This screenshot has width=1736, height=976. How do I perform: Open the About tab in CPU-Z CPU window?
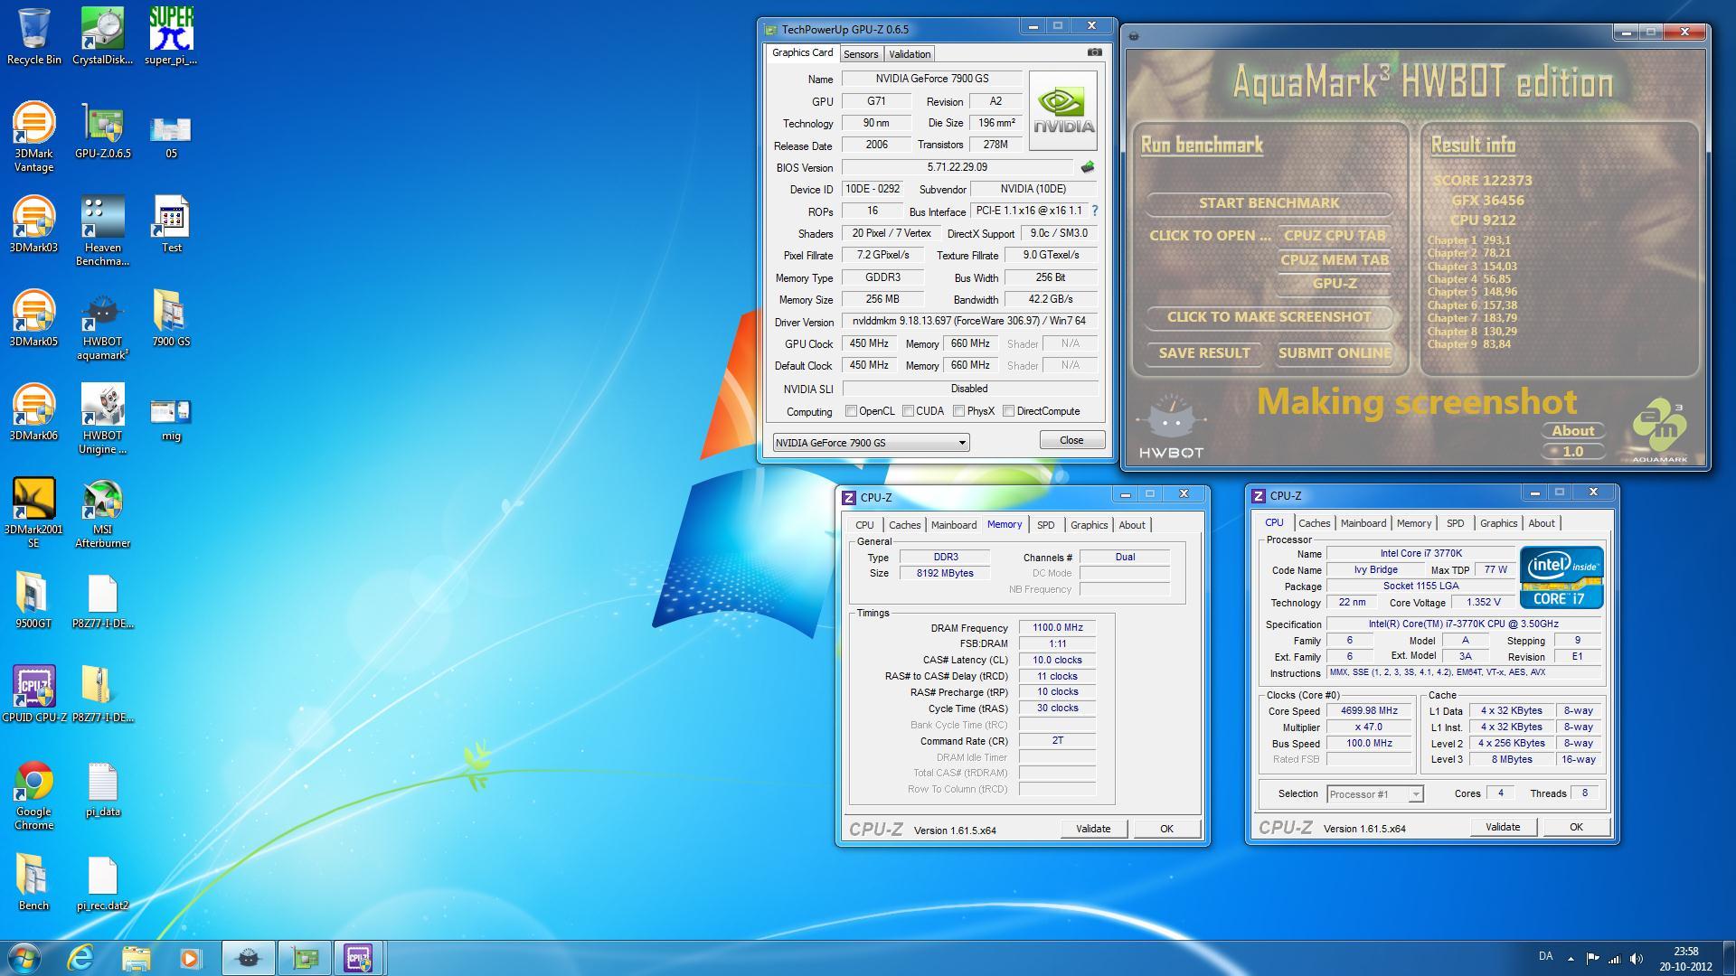coord(1542,523)
